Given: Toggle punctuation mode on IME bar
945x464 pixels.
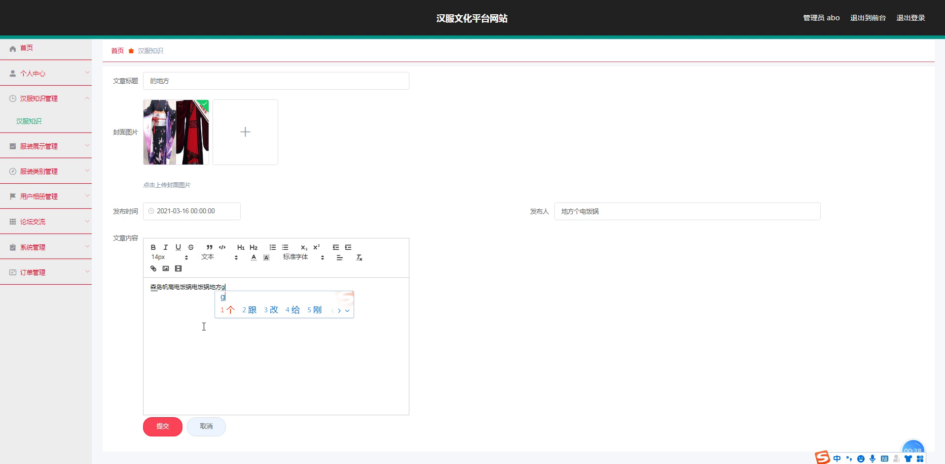Looking at the screenshot, I should pyautogui.click(x=849, y=459).
